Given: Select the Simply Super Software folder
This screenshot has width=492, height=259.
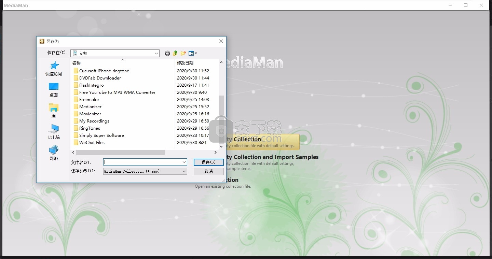Looking at the screenshot, I should 101,135.
